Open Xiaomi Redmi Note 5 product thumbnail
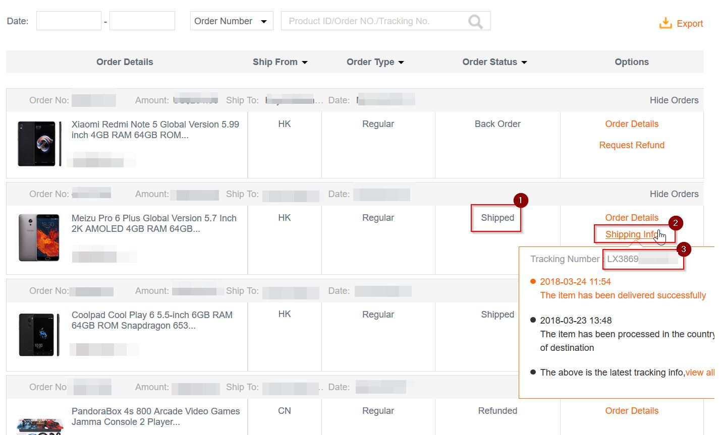Viewport: 721px width, 435px height. coord(39,144)
